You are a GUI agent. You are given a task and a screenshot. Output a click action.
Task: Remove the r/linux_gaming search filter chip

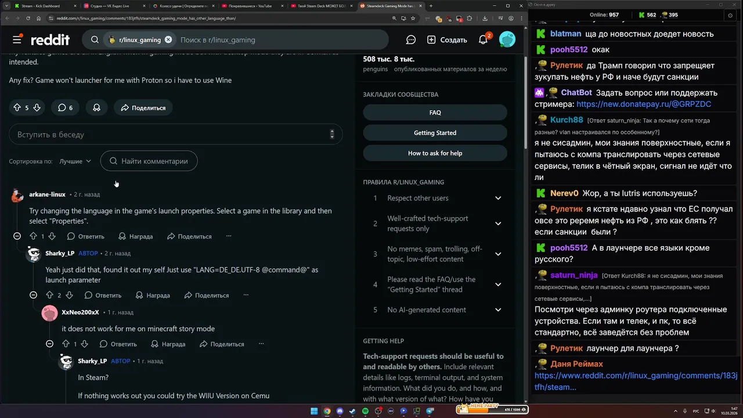pyautogui.click(x=168, y=39)
